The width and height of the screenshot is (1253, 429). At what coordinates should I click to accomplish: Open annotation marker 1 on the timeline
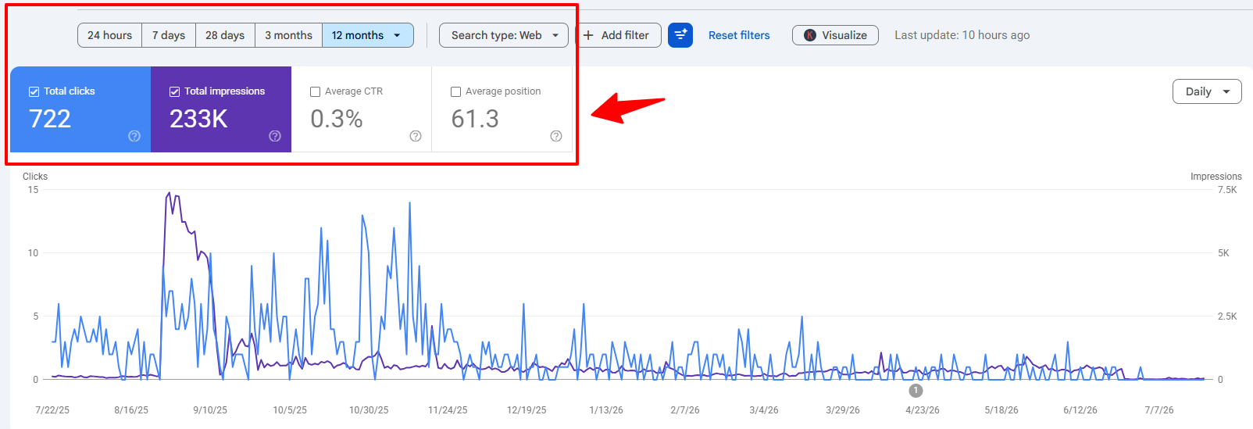tap(916, 390)
